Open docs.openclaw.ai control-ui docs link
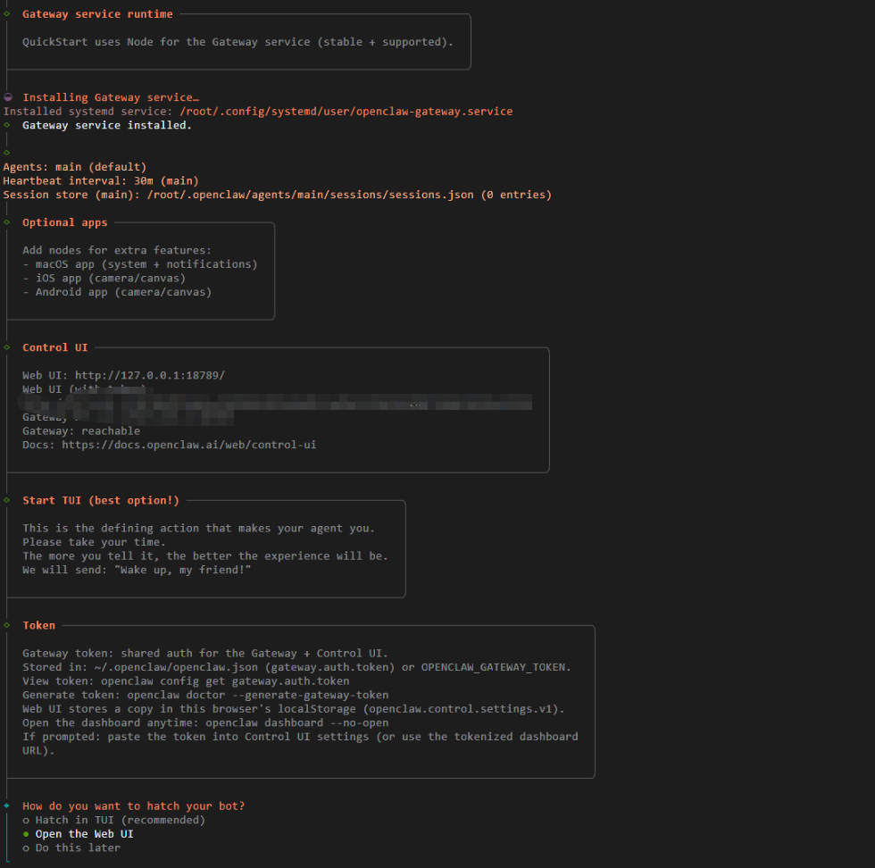This screenshot has height=868, width=875. (188, 445)
